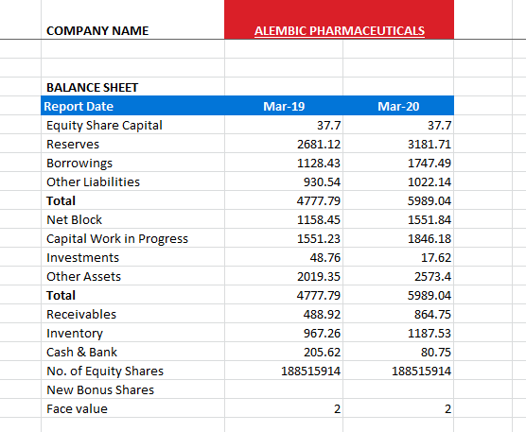This screenshot has height=432, width=526.
Task: Click the Reserves row label
Action: pos(73,144)
